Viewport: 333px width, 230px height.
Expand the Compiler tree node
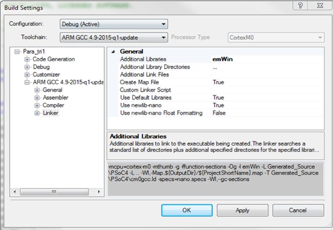pos(37,105)
